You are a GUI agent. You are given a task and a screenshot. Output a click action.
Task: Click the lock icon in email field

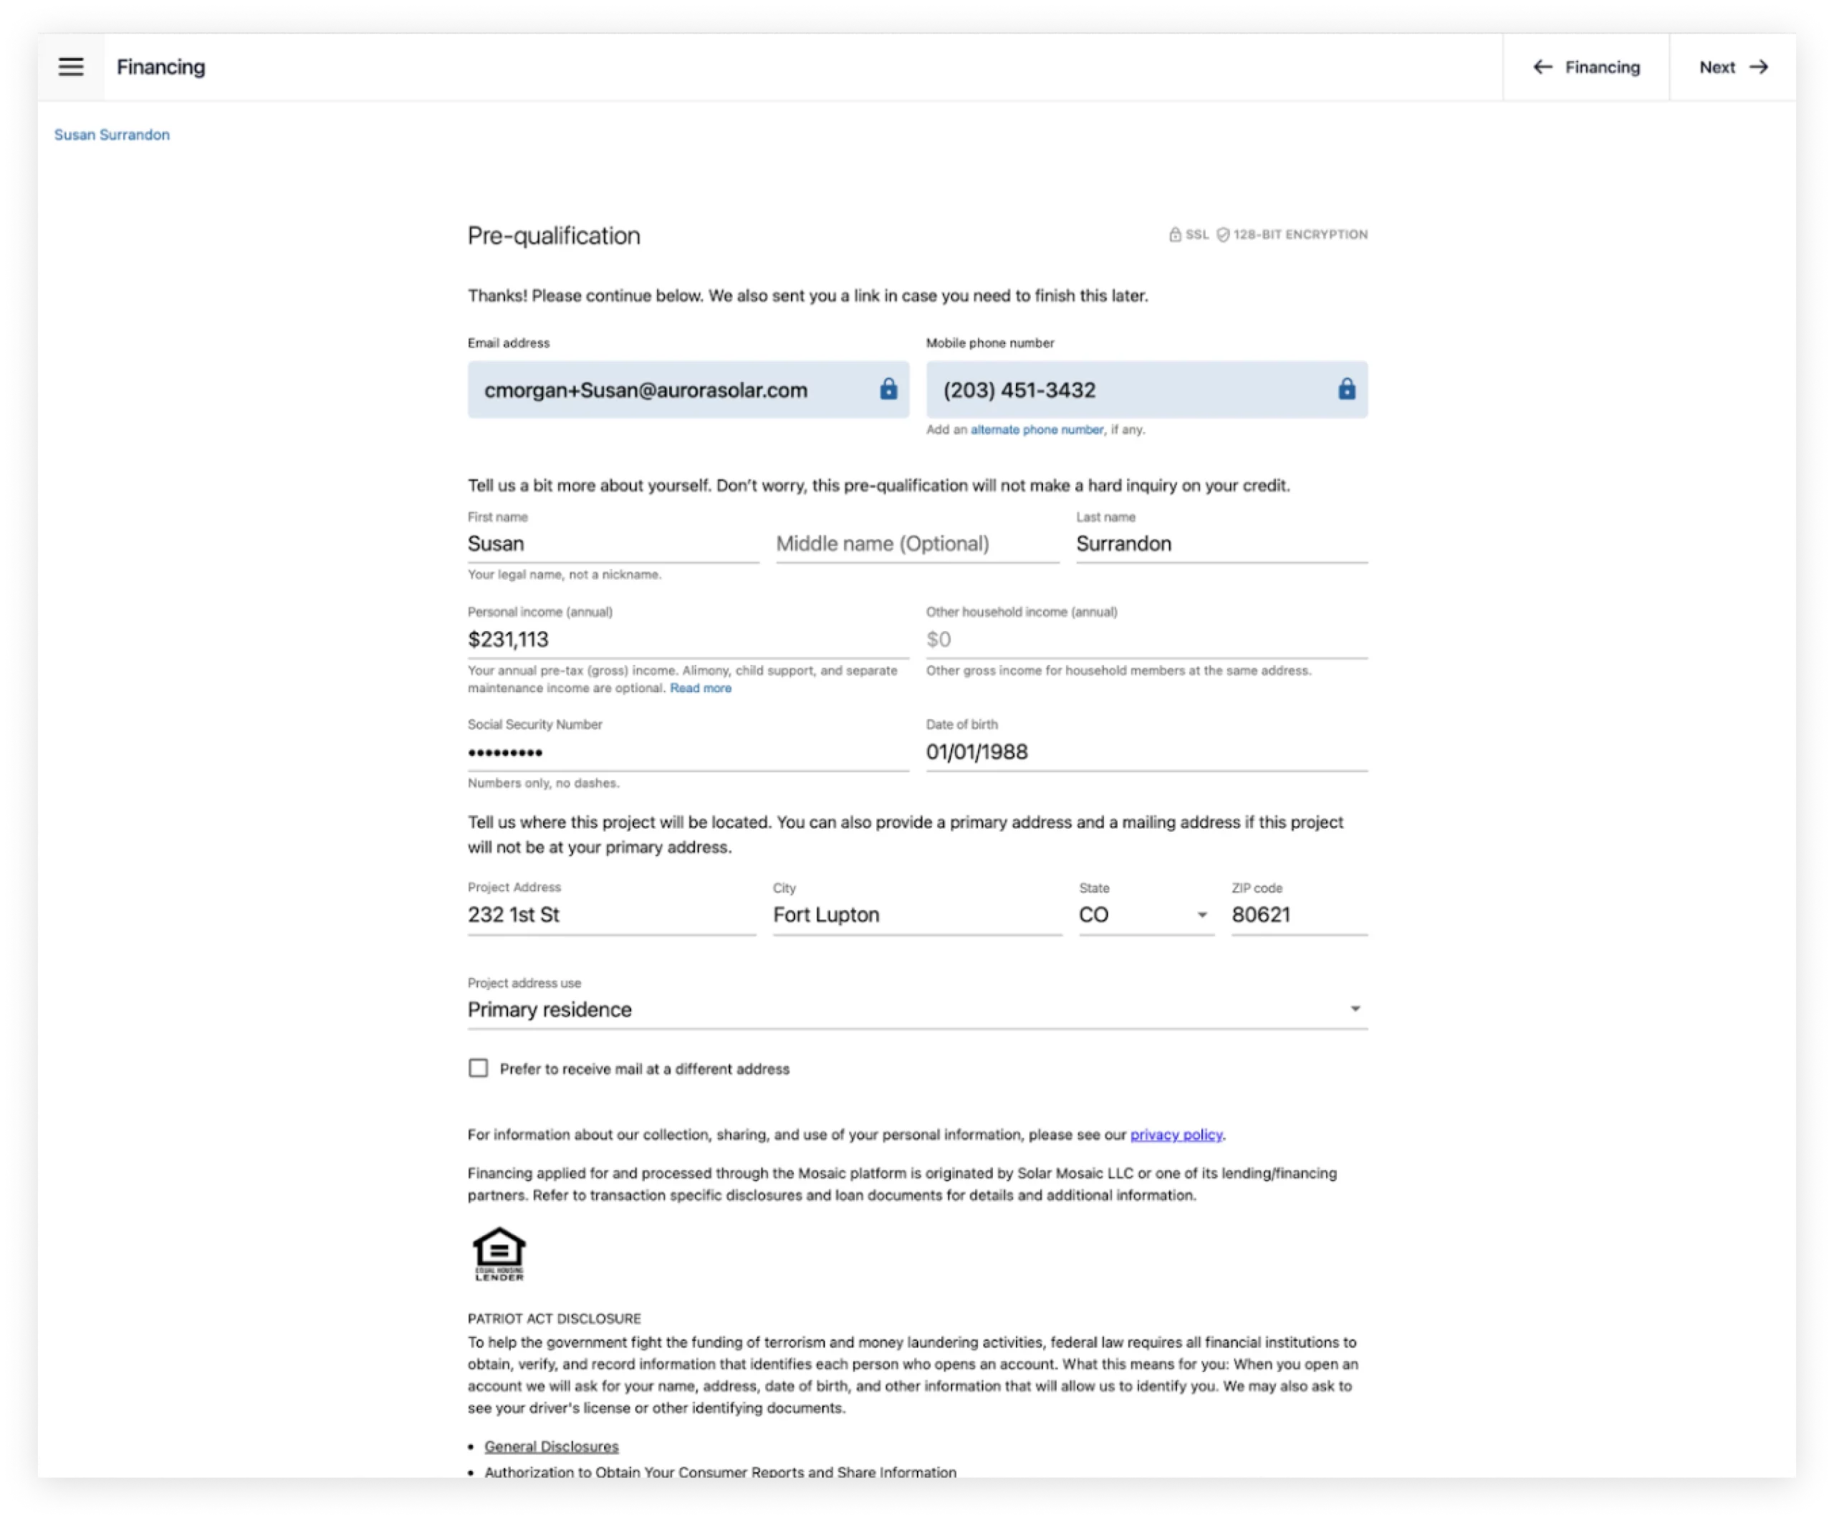[888, 390]
